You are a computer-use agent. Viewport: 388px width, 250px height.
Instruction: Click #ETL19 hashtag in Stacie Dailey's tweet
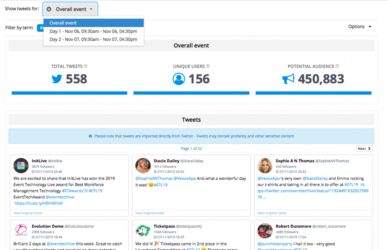161,185
